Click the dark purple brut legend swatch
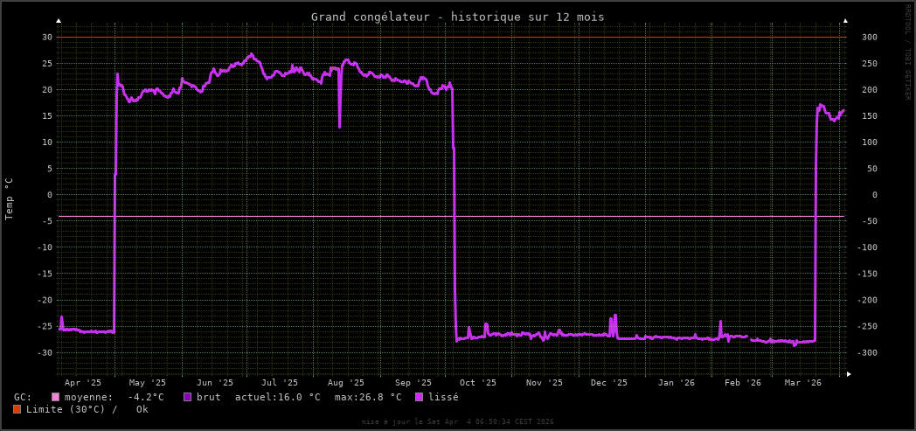The image size is (916, 431). [x=188, y=397]
